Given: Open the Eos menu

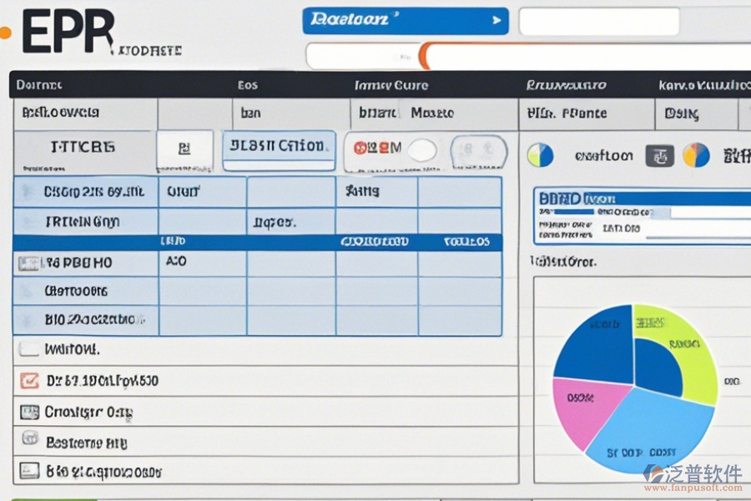Looking at the screenshot, I should (x=248, y=85).
